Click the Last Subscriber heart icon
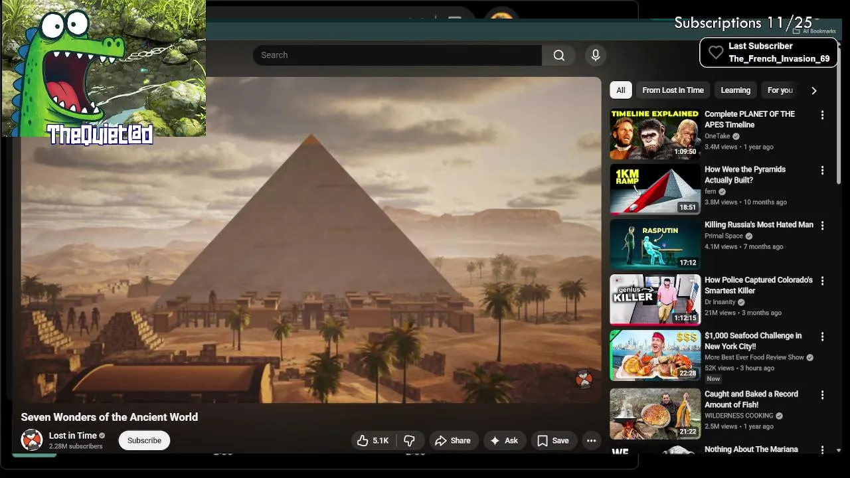850x478 pixels. coord(715,52)
